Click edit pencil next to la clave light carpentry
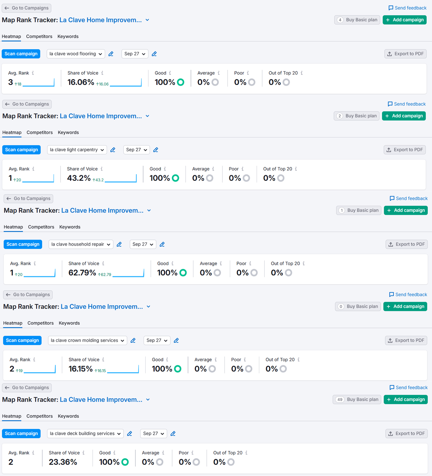The height and width of the screenshot is (476, 432). click(113, 150)
